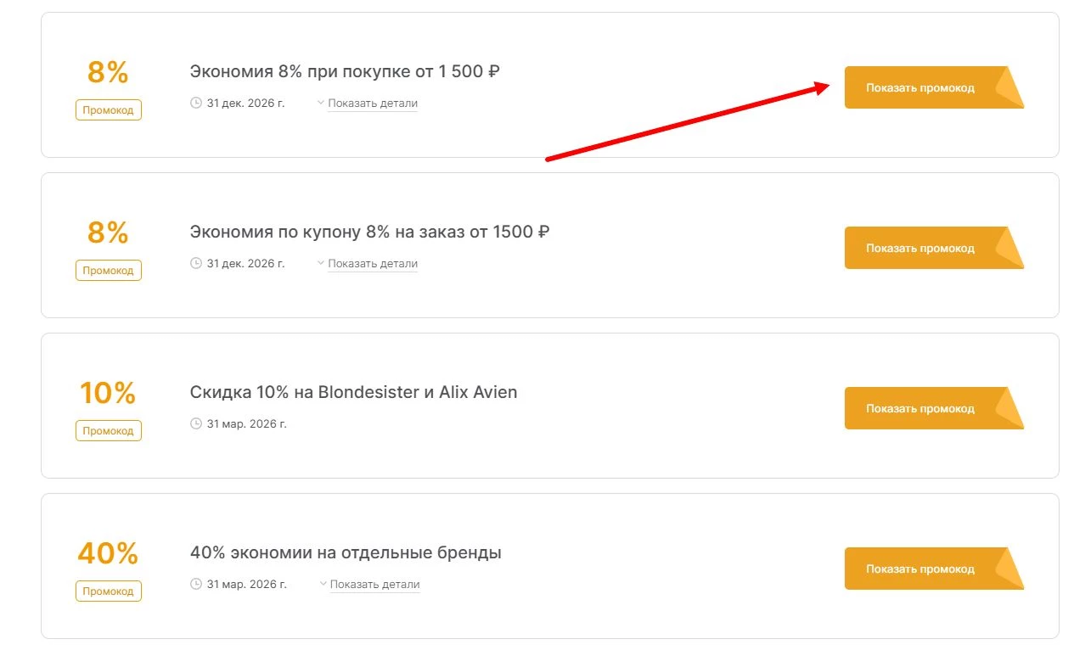Click the '31 мар. 2026 г.' date in Blondesister card

click(x=246, y=423)
